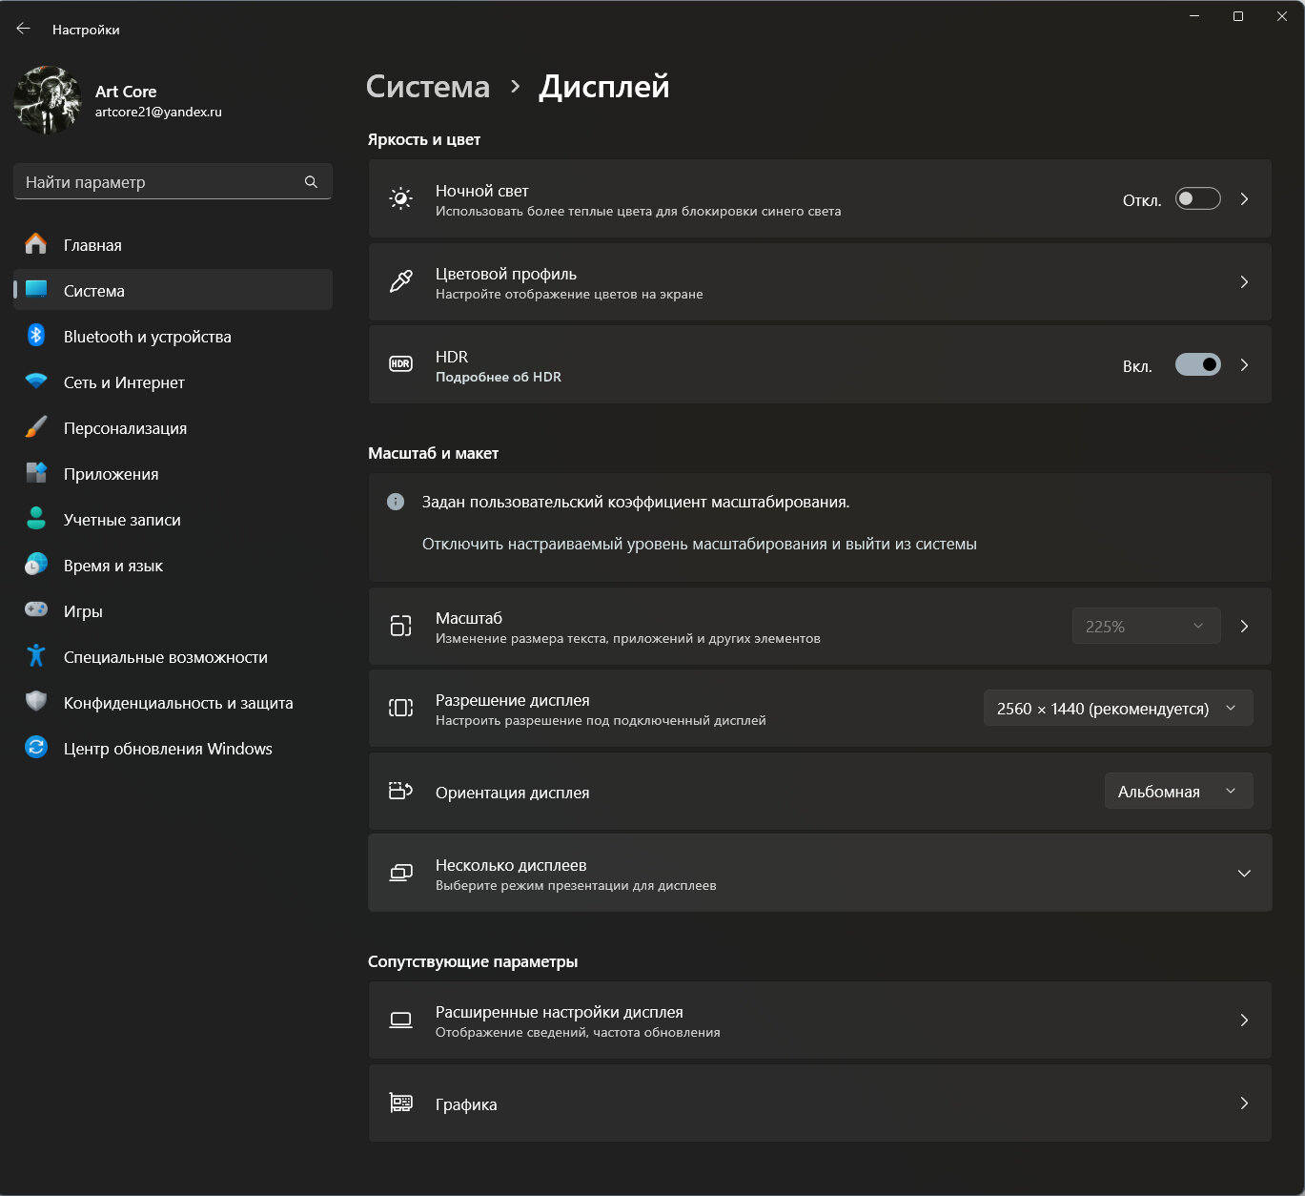Click the Система monitor icon in sidebar
The height and width of the screenshot is (1196, 1305).
click(36, 289)
